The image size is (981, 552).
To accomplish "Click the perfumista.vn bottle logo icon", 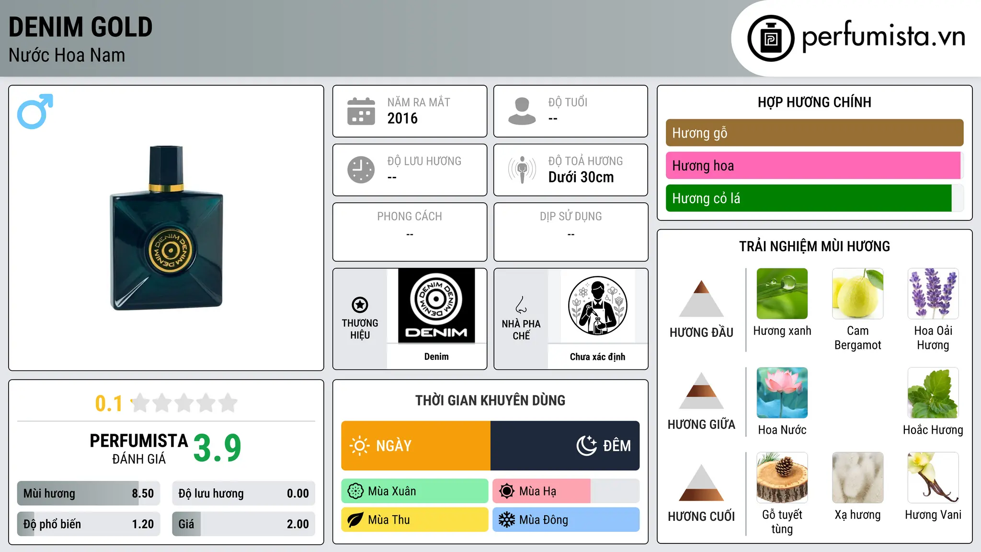I will [771, 38].
